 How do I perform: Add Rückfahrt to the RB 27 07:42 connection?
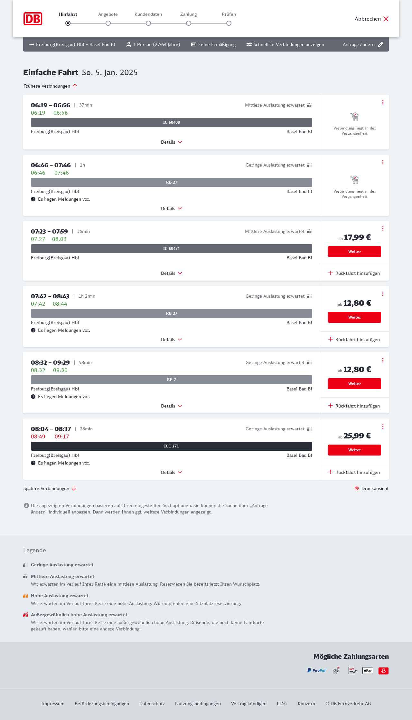click(354, 340)
